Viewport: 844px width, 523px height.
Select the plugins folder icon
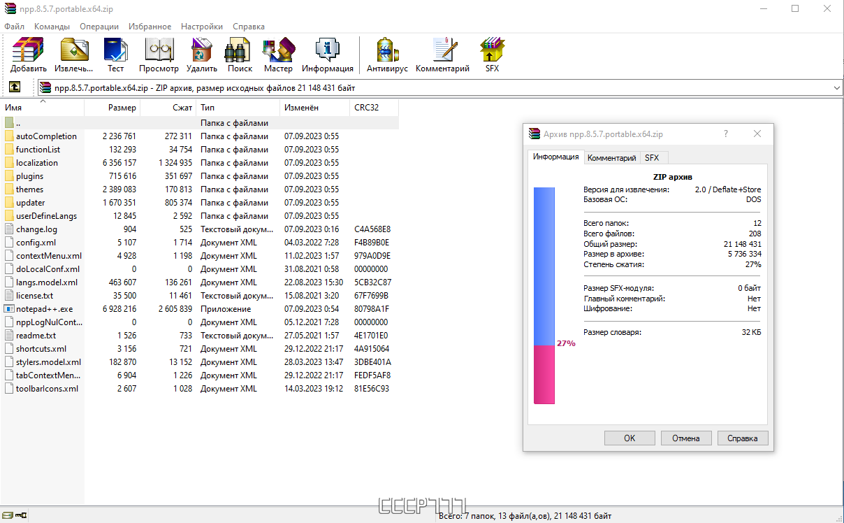click(9, 176)
